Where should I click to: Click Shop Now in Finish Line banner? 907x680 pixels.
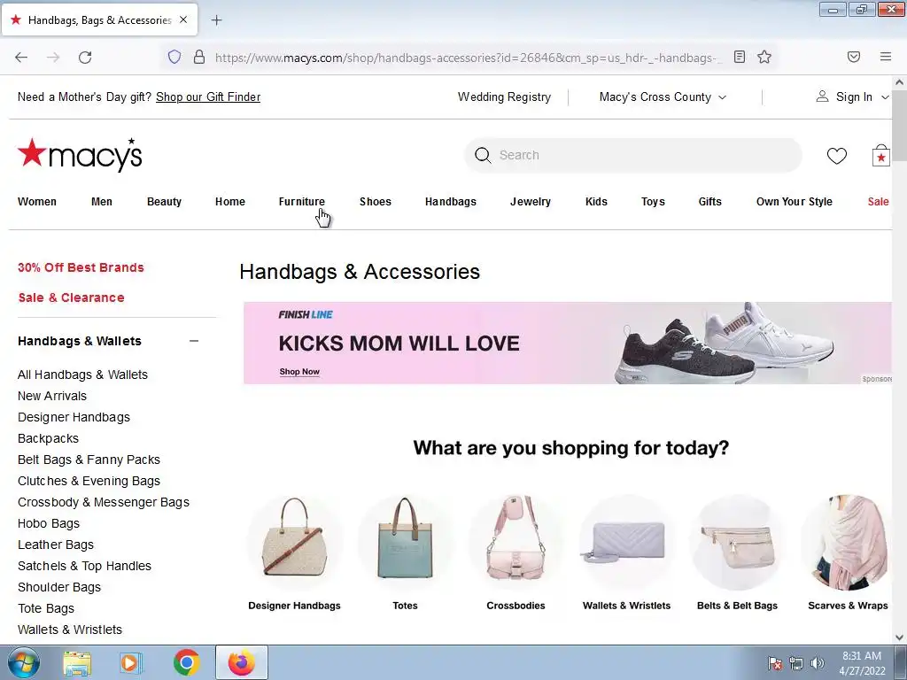(x=299, y=372)
